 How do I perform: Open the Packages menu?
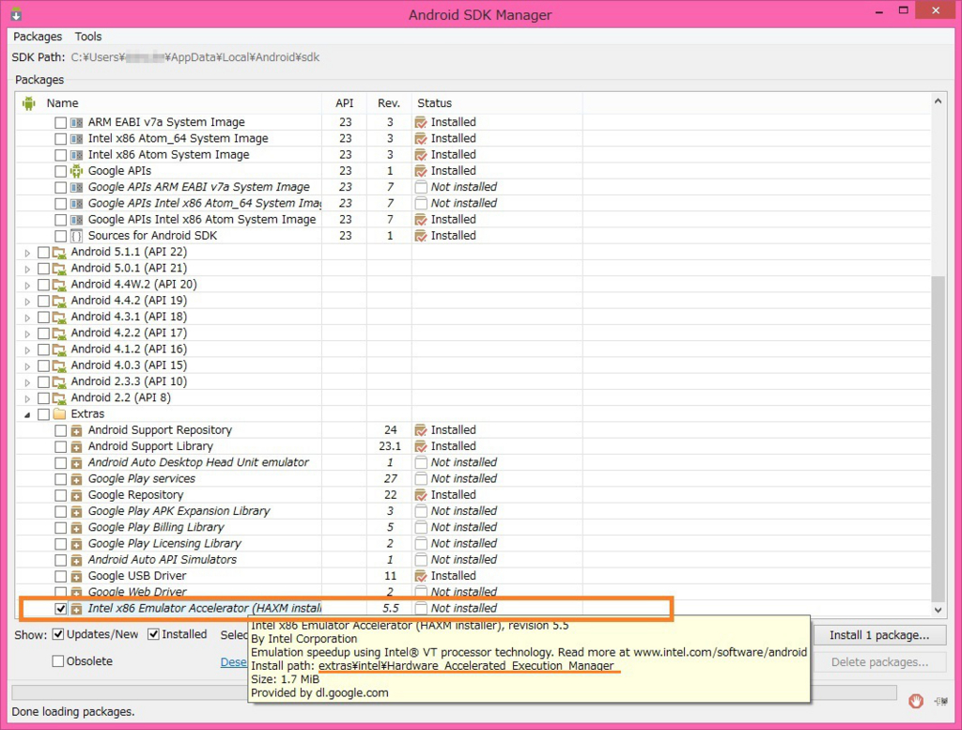(38, 37)
